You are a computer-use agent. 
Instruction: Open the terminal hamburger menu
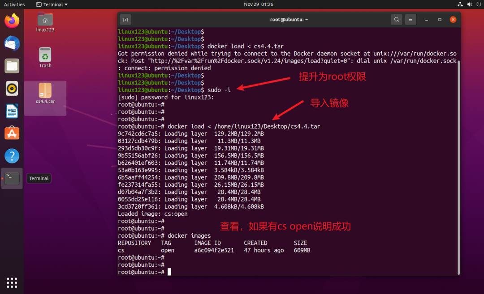[x=411, y=20]
